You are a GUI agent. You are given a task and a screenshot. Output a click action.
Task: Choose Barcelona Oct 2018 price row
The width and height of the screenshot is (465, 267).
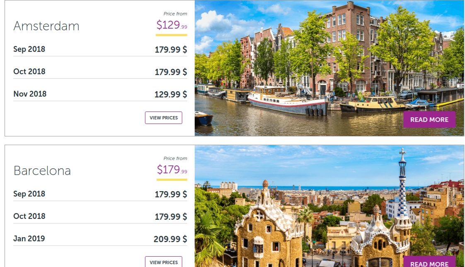pos(100,216)
